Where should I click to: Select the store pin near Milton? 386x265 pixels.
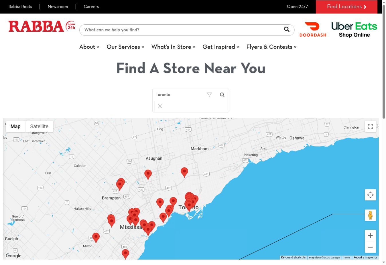(x=96, y=237)
